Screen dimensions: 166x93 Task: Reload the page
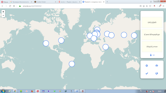pos(10,6)
